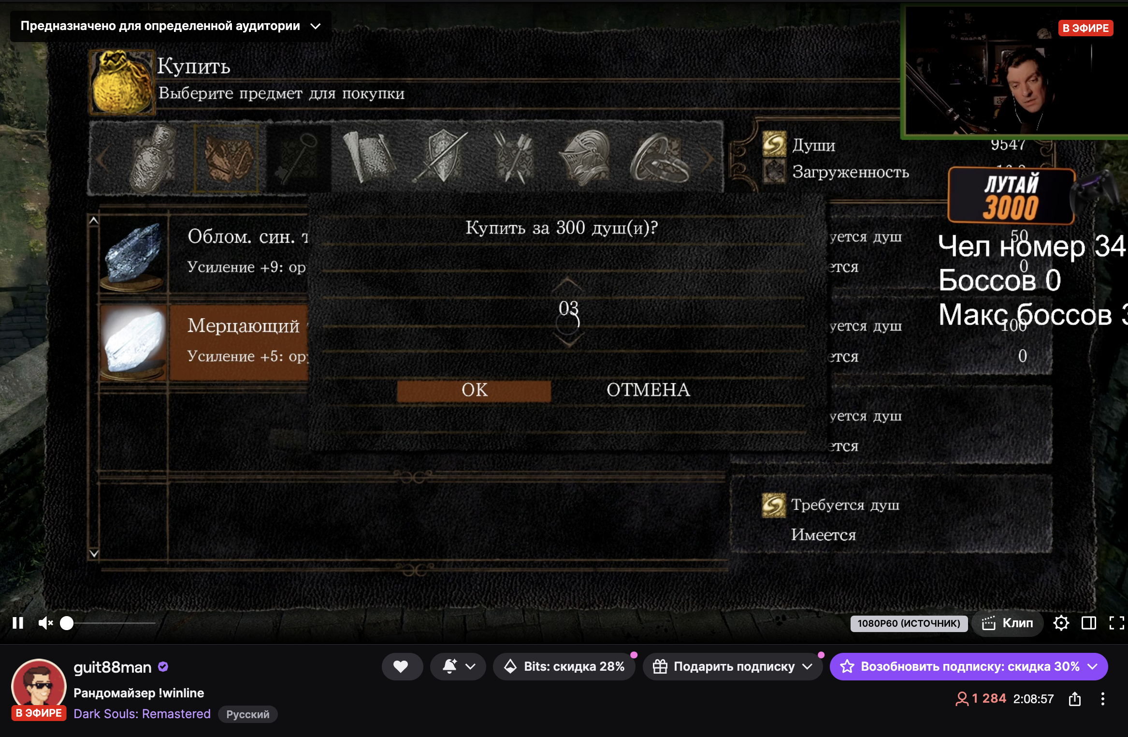The width and height of the screenshot is (1128, 737).
Task: Toggle theater mode icon
Action: 1088,623
